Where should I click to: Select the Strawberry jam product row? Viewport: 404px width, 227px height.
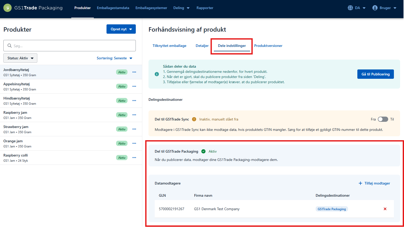pos(71,129)
